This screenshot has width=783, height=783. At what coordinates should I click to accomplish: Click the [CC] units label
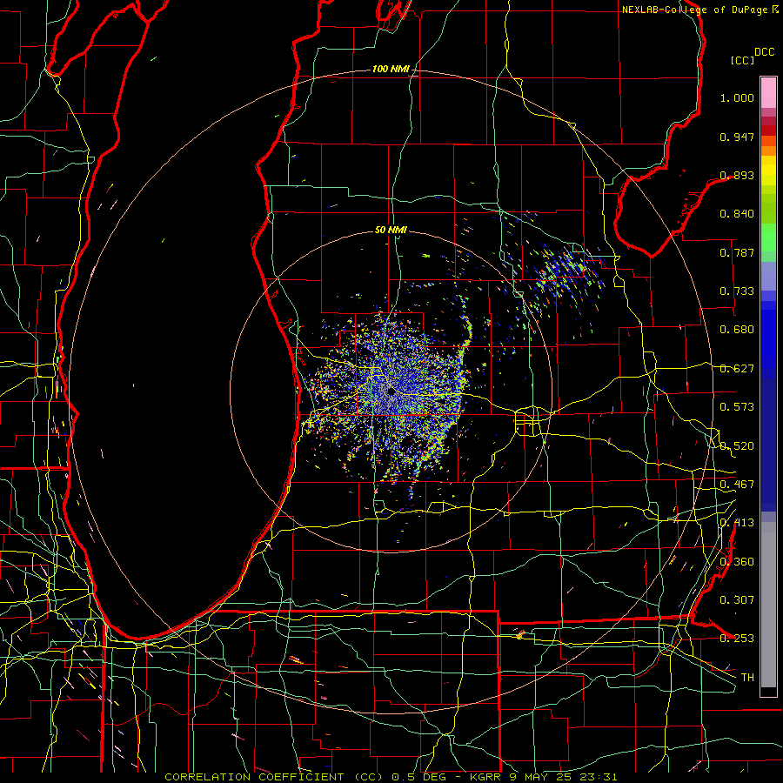pos(742,60)
